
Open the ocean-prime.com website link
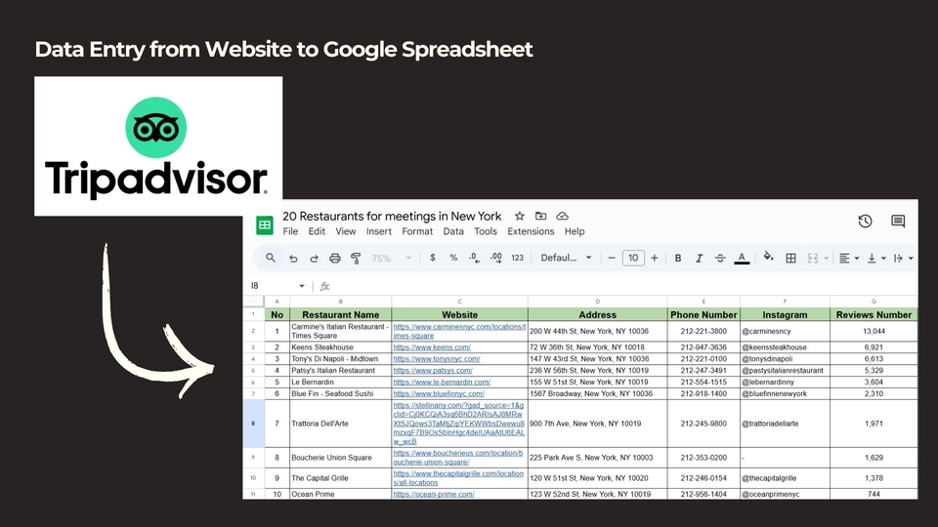coord(434,494)
